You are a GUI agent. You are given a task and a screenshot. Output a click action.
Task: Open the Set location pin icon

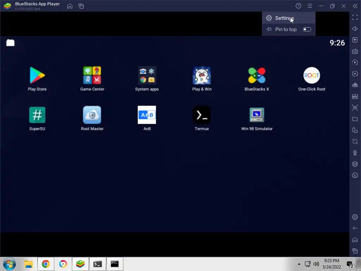point(355,153)
